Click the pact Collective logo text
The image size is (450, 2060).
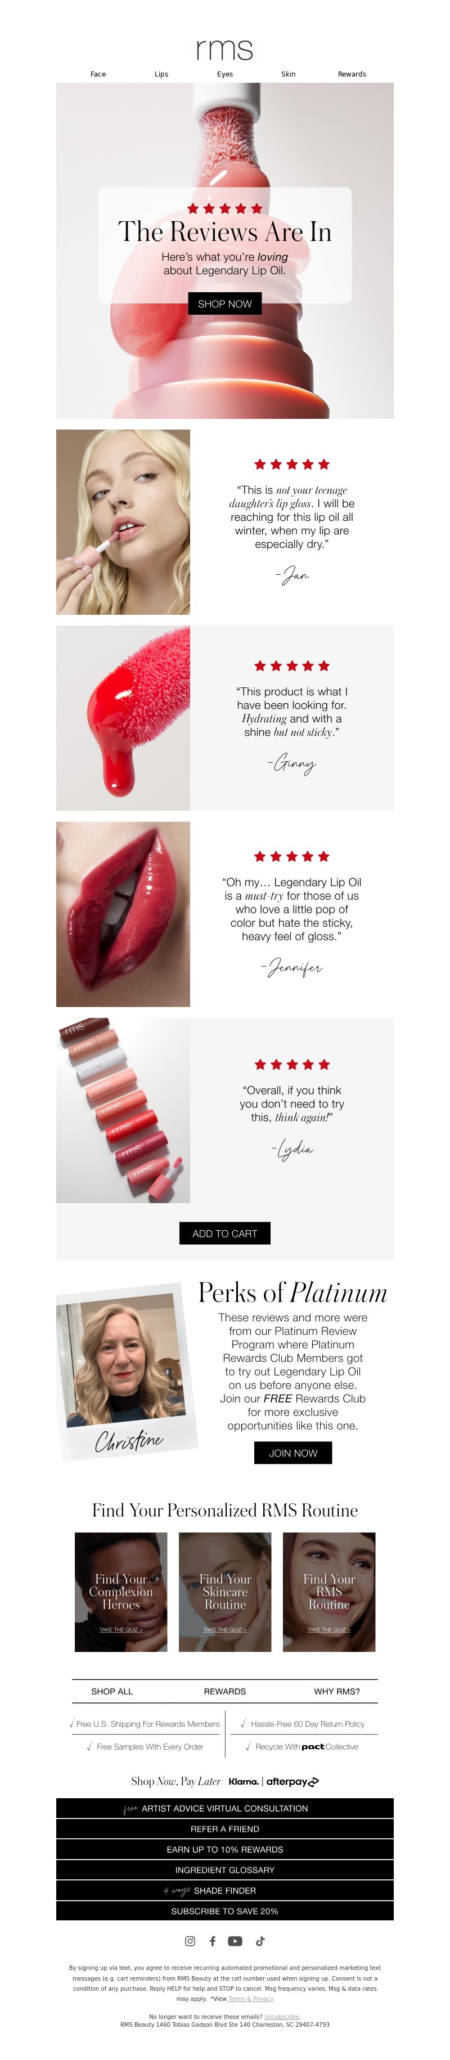point(330,1746)
